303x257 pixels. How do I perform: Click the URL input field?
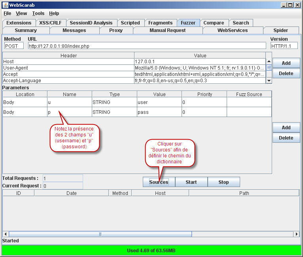point(146,46)
